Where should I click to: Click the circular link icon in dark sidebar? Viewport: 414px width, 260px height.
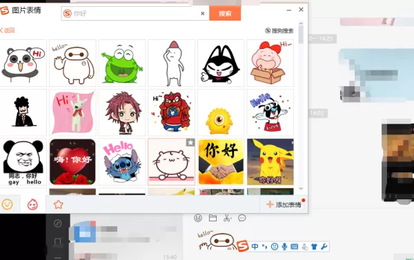58,223
